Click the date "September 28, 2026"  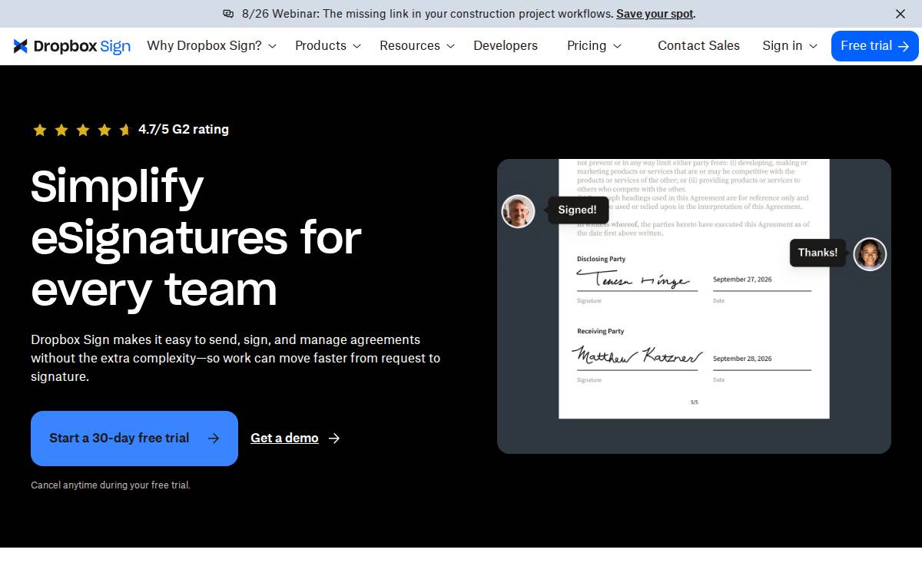click(x=742, y=359)
